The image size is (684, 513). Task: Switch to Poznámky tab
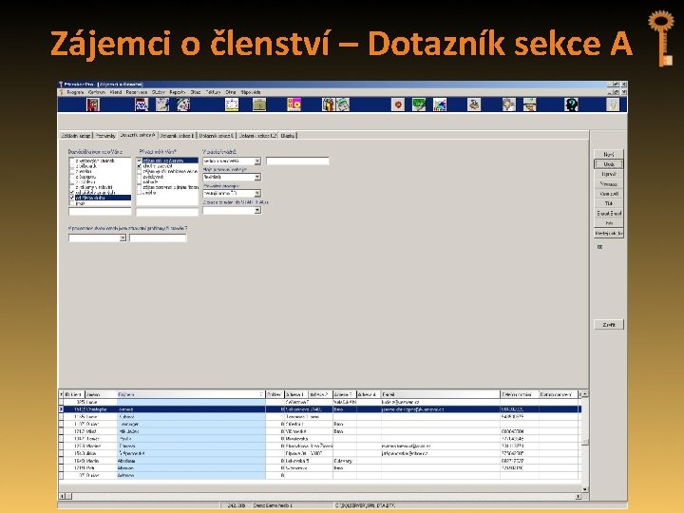coord(105,136)
